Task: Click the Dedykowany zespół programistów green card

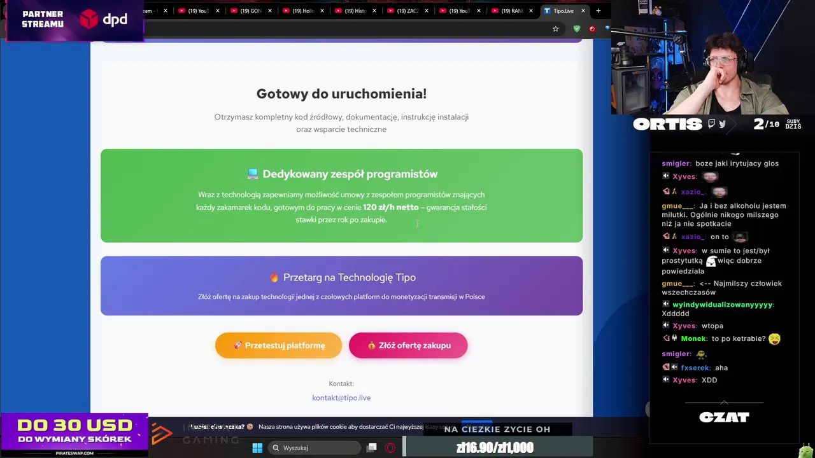Action: [341, 196]
